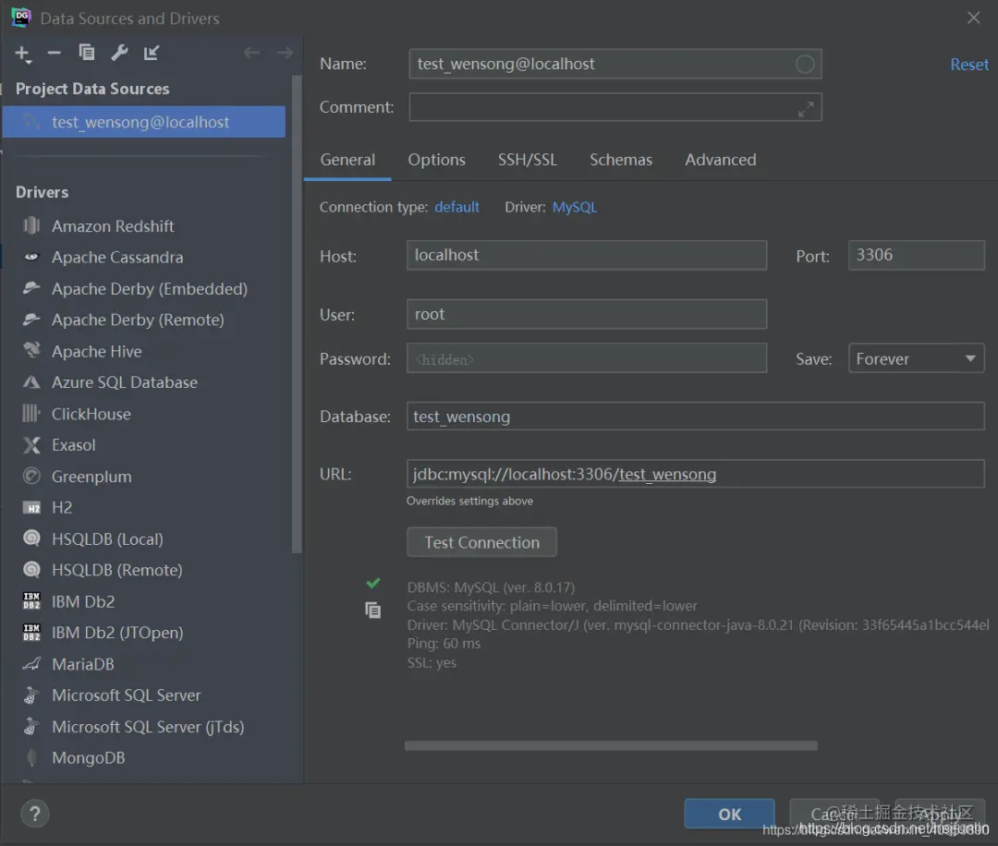Open the Schemas tab
The image size is (998, 846).
pos(621,160)
